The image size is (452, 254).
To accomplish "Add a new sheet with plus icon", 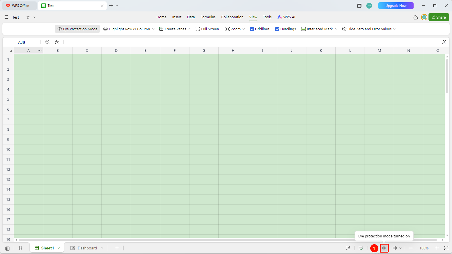I will tap(117, 248).
